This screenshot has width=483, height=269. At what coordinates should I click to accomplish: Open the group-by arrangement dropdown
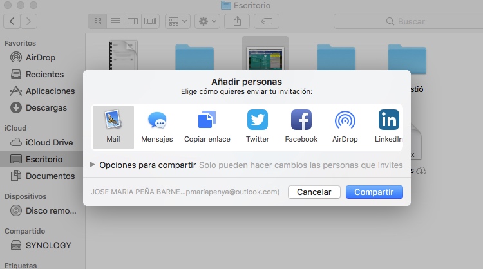178,21
